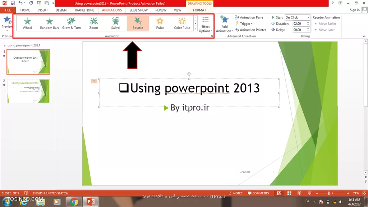Collapse the 'using powerpoint 2013' section
The image size is (368, 207).
[x=4, y=45]
